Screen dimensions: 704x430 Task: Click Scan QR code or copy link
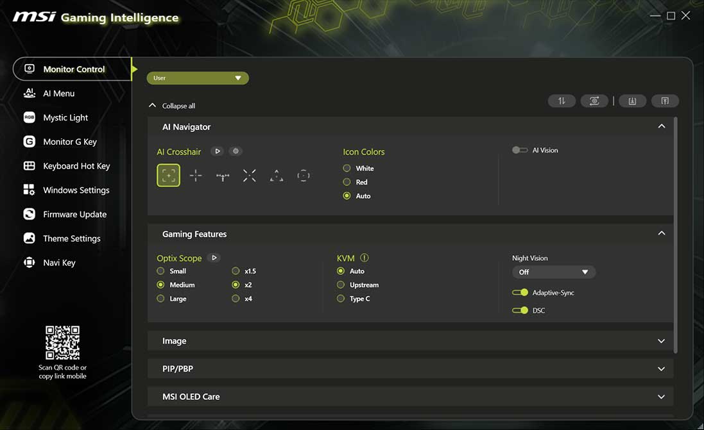[x=62, y=372]
